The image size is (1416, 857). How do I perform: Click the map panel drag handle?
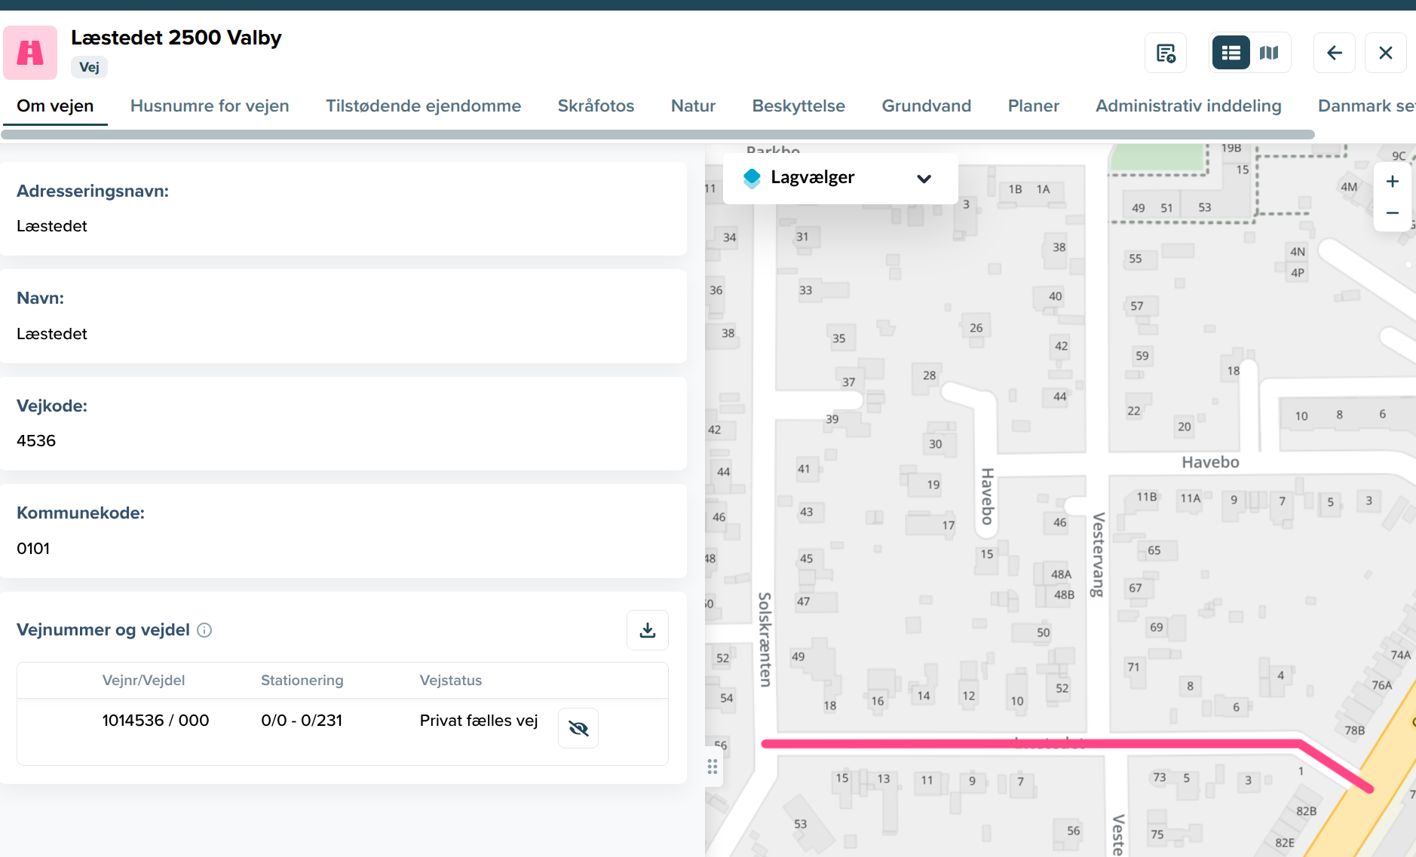[713, 767]
